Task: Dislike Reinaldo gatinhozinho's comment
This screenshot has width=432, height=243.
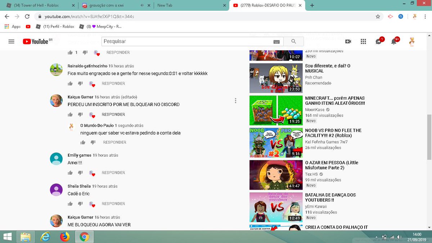Action: 80,84
